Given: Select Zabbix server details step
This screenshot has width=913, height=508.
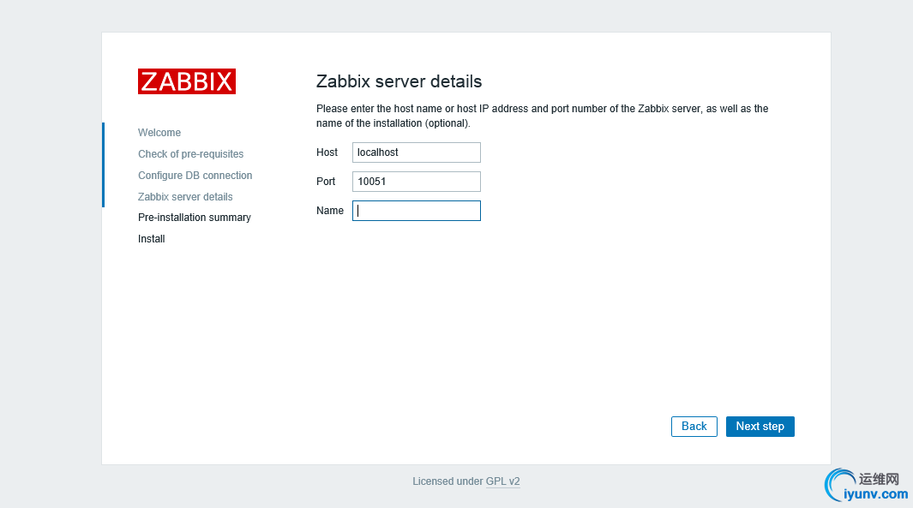Looking at the screenshot, I should (x=185, y=197).
